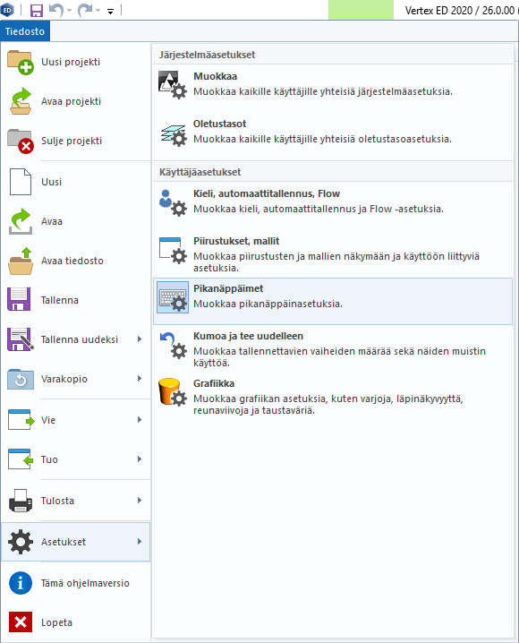Screen dimensions: 519x643
Task: Click the Avaa green arrow icon
Action: tap(20, 221)
